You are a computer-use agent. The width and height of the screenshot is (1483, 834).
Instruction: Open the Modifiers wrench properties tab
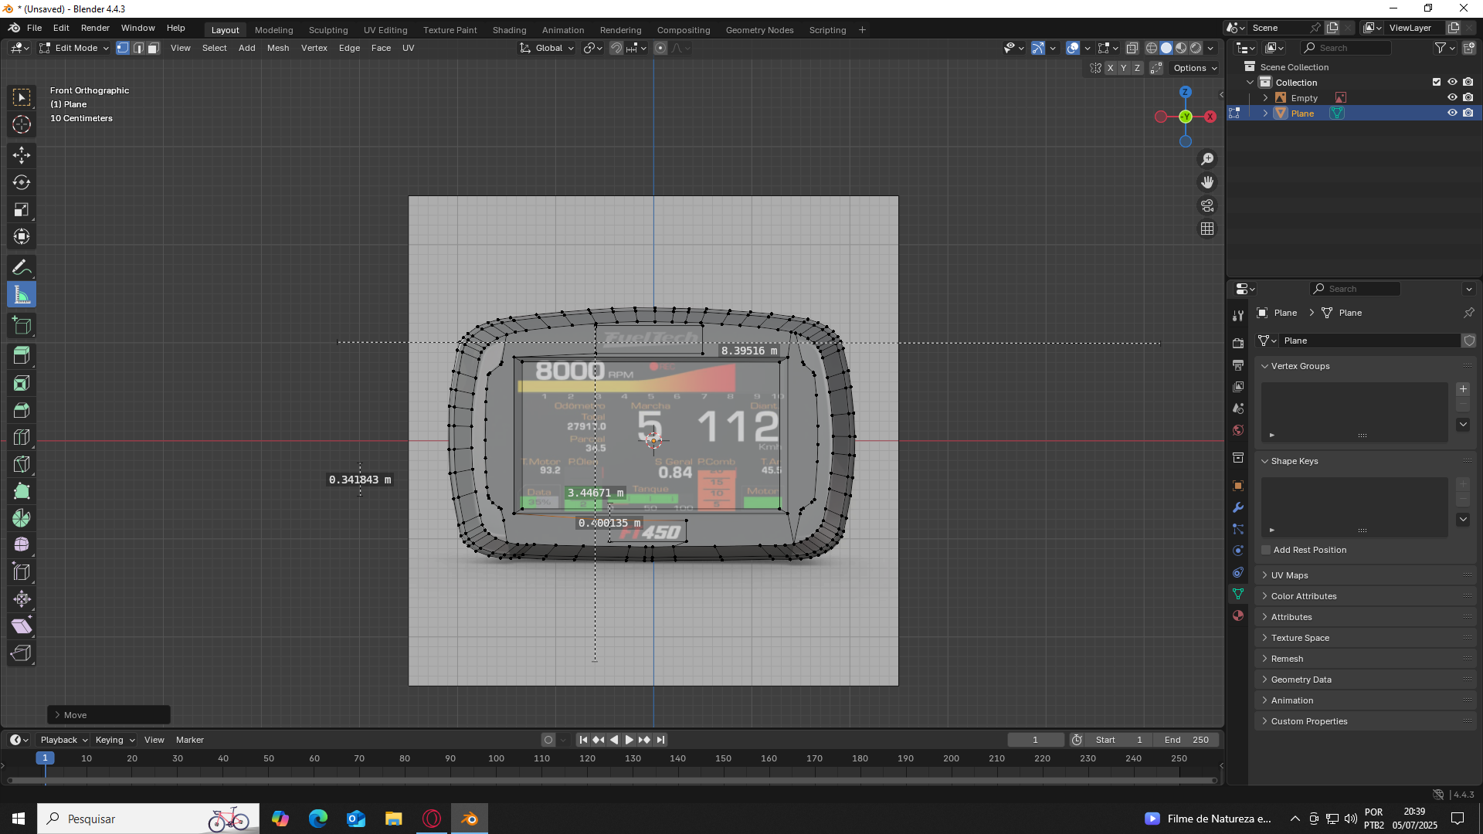click(x=1238, y=507)
